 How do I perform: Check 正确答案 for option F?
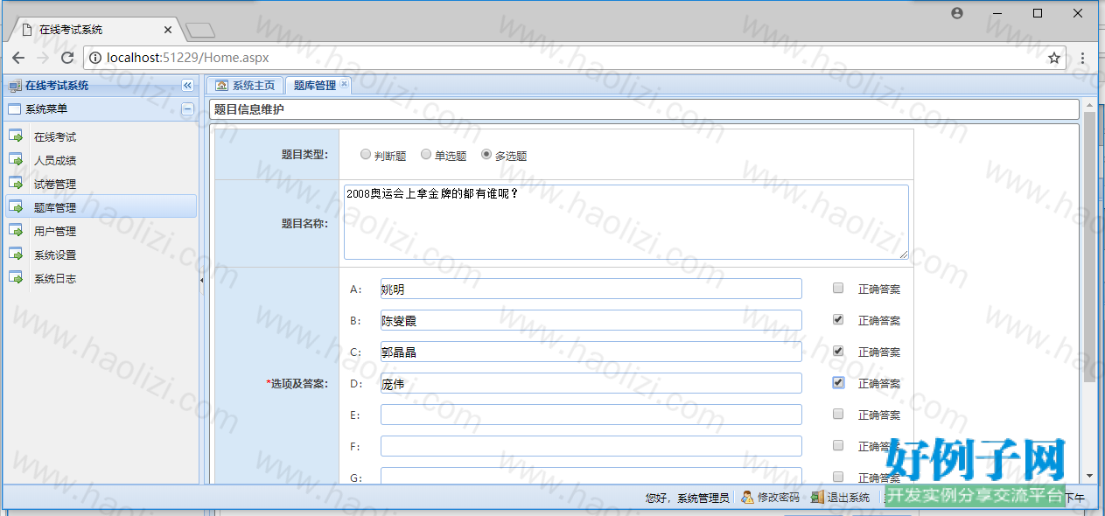[838, 445]
